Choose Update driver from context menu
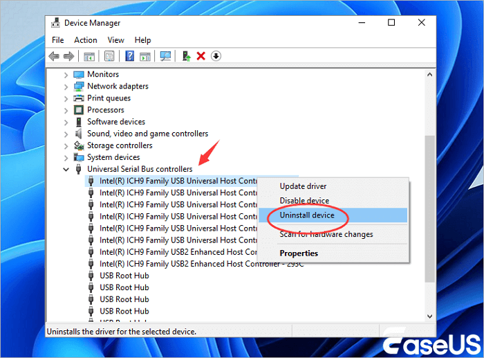Screen dimensions: 484x358 [333, 186]
